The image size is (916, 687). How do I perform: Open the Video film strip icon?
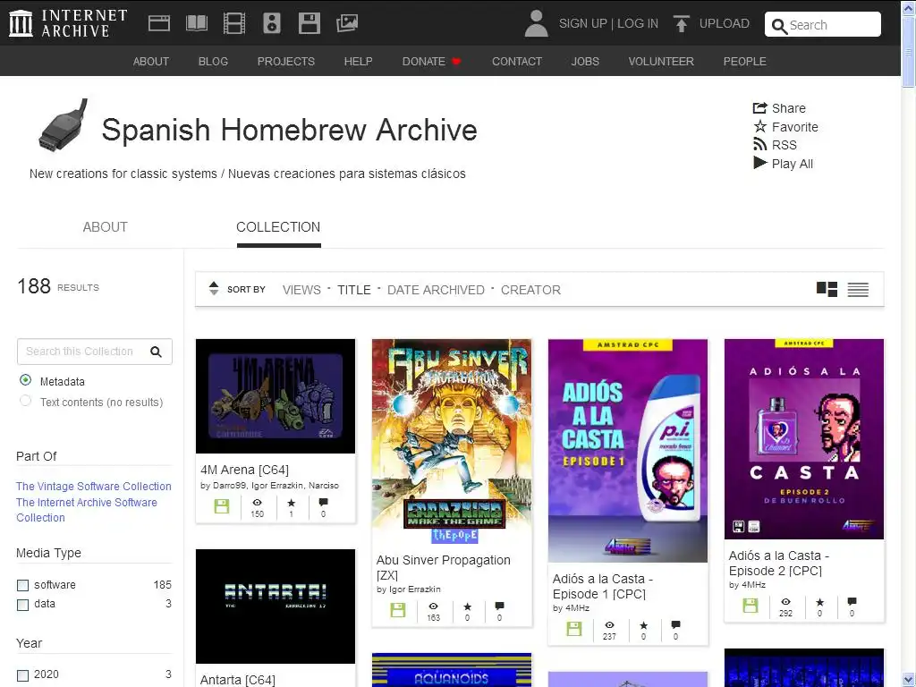coord(234,23)
